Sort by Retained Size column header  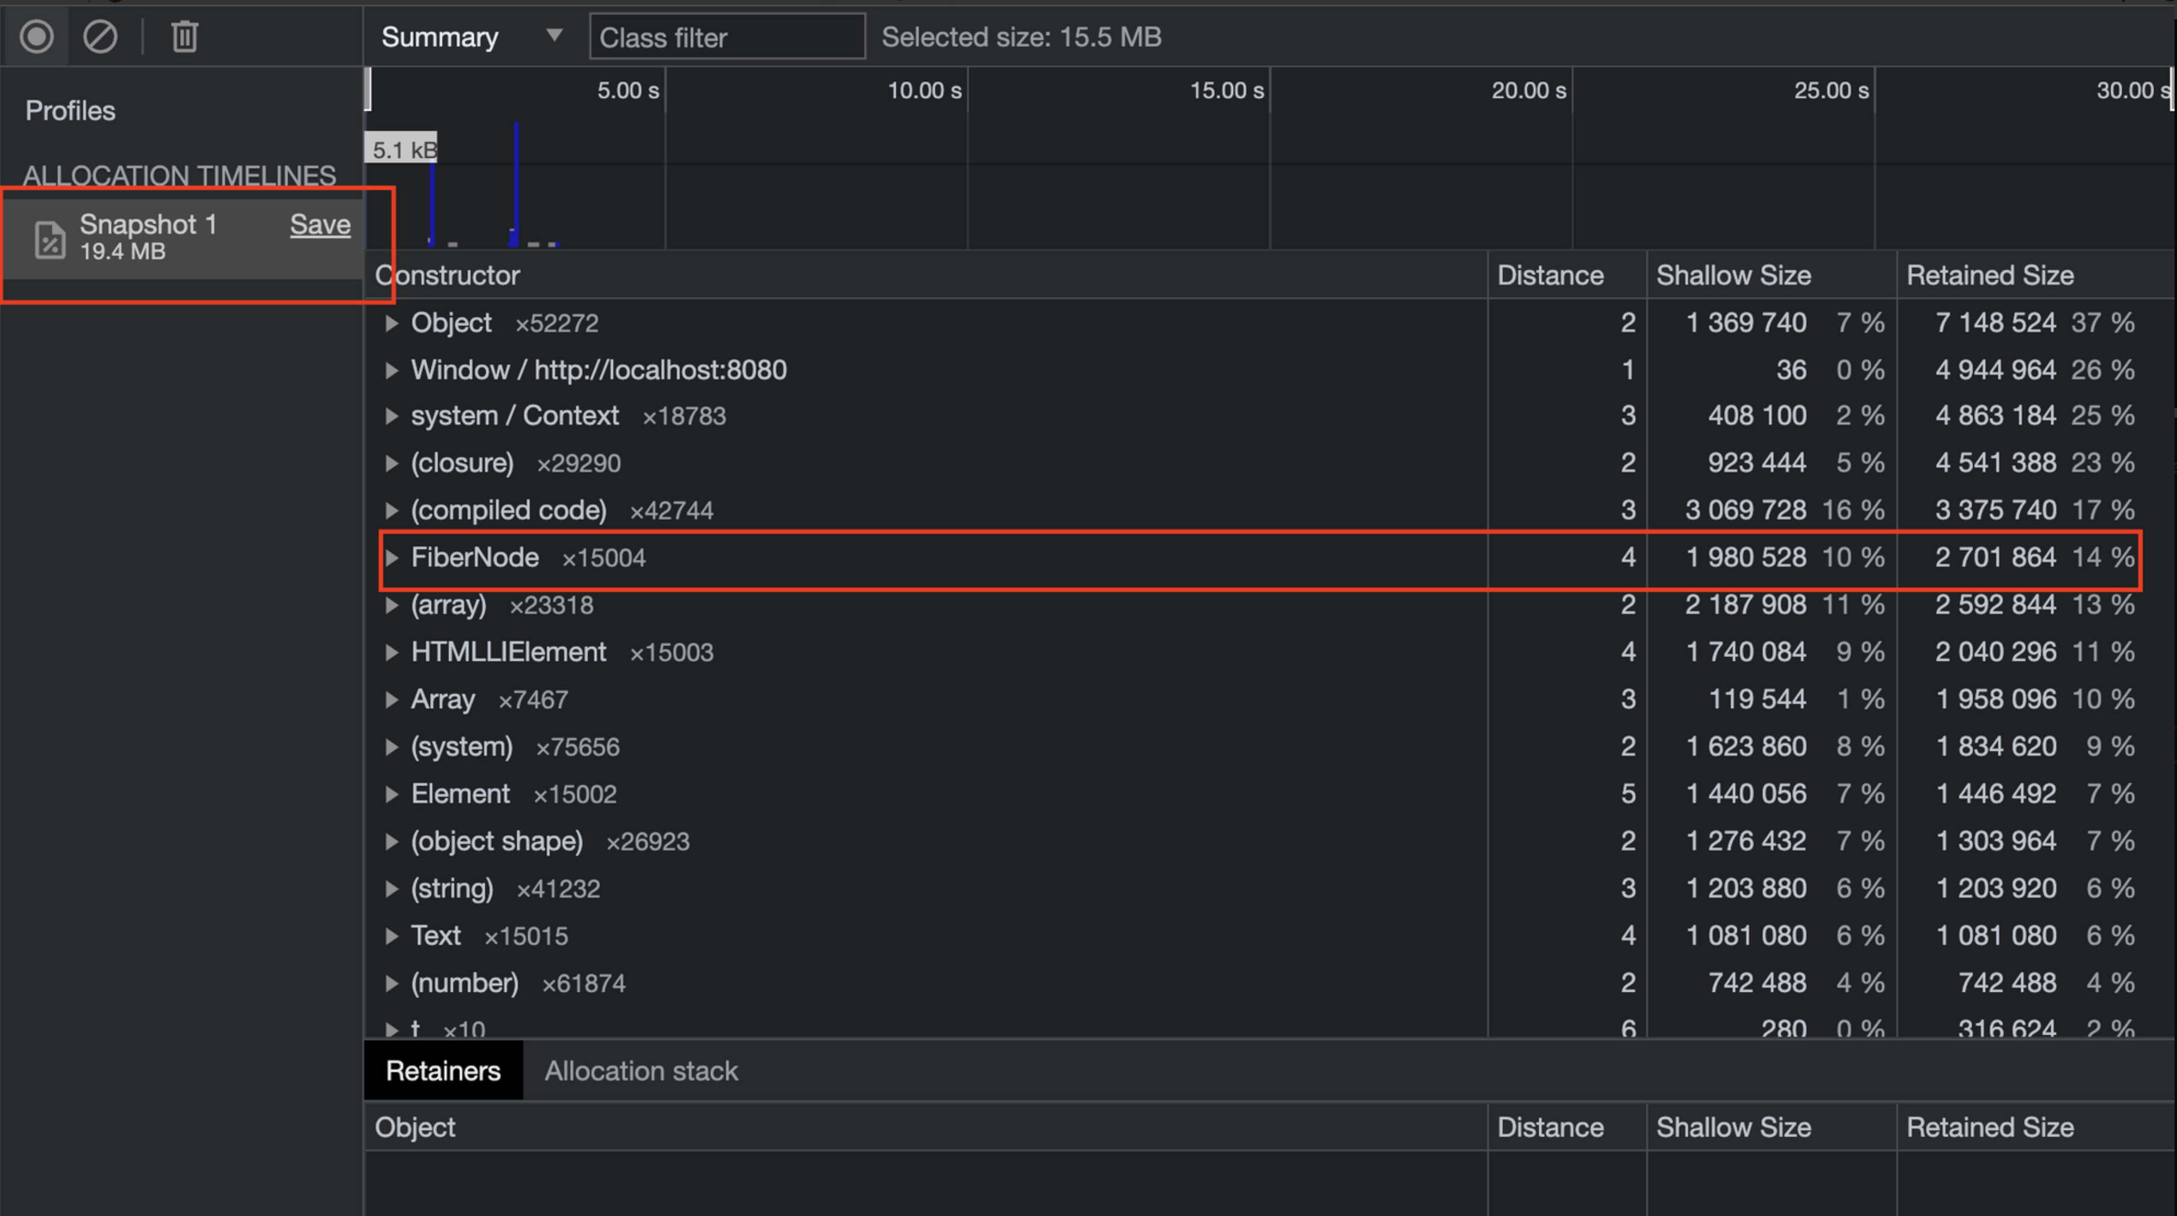1988,275
